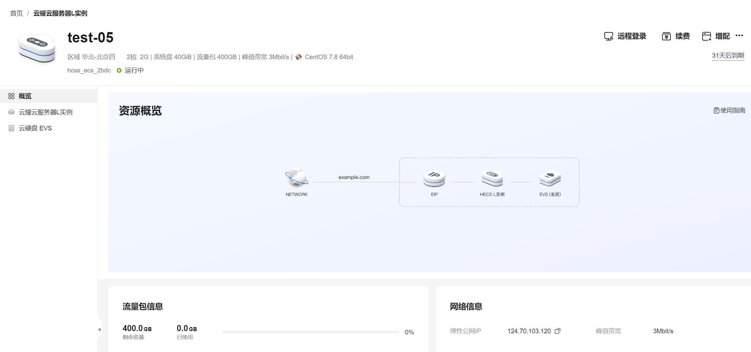The image size is (751, 352).
Task: Click the overview (概览) grid icon
Action: (x=12, y=96)
